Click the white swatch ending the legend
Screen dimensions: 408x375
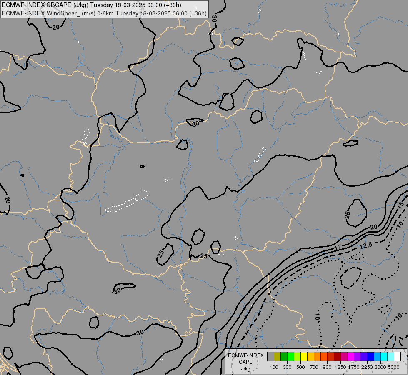pyautogui.click(x=397, y=357)
